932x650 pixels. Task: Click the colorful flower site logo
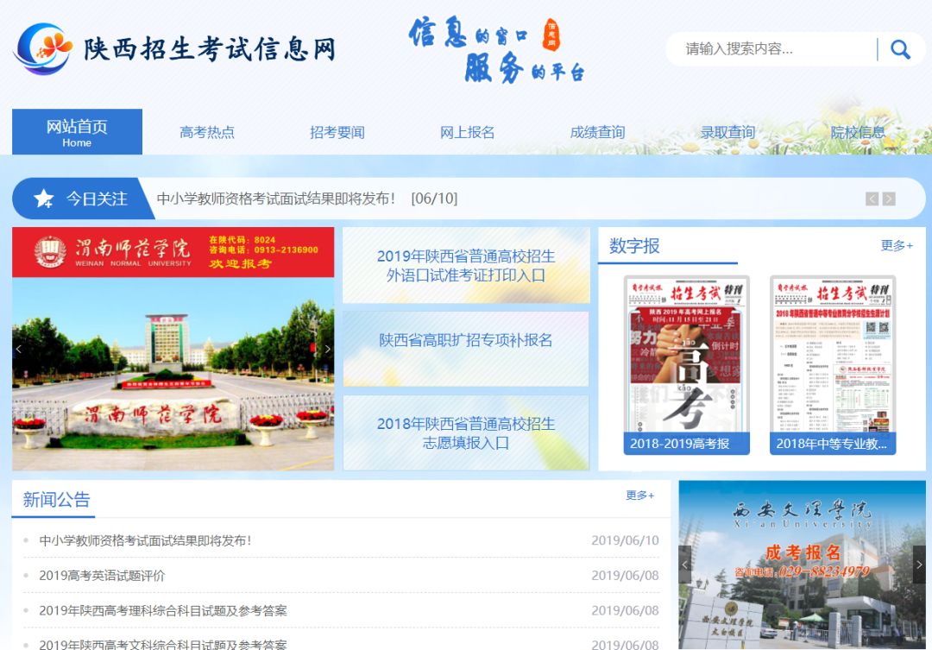pyautogui.click(x=41, y=49)
